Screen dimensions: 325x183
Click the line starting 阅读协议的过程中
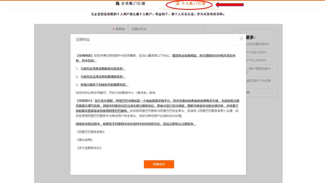coord(136,124)
